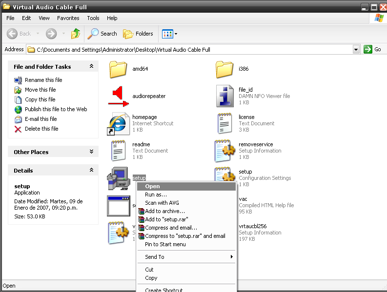Viewport: 387px width, 292px height.
Task: Click the Forward navigation arrow icon
Action: tap(51, 34)
